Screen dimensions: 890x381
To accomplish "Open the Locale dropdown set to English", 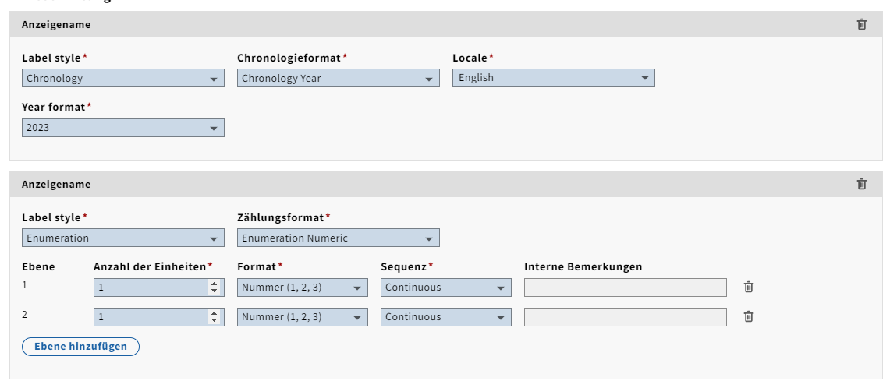I will (x=554, y=78).
